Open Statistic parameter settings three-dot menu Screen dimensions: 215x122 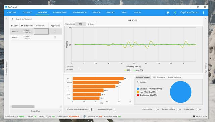91,109
